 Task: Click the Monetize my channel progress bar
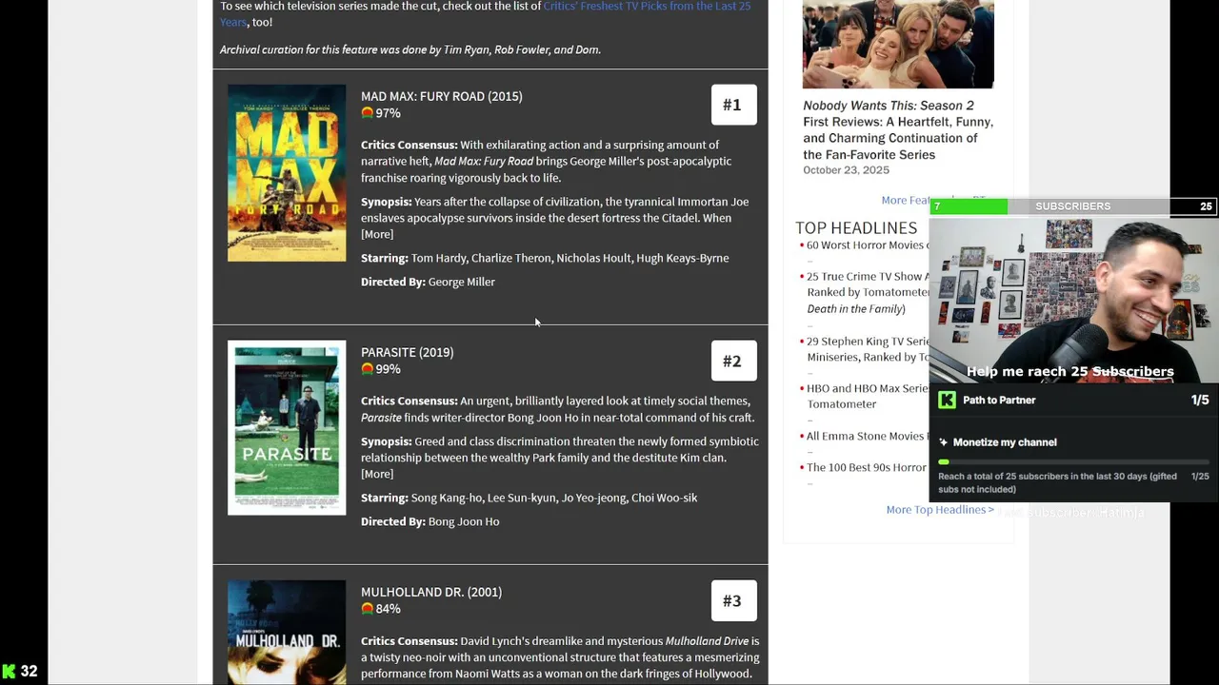(1073, 462)
